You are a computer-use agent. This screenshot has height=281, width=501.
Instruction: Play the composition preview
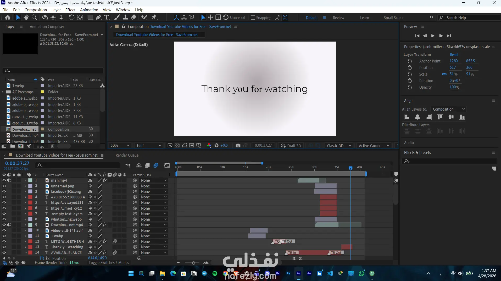point(433,36)
